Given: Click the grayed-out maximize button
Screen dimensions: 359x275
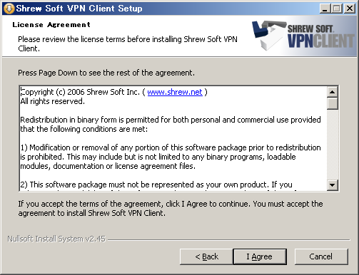Looking at the screenshot, I should [337, 9].
